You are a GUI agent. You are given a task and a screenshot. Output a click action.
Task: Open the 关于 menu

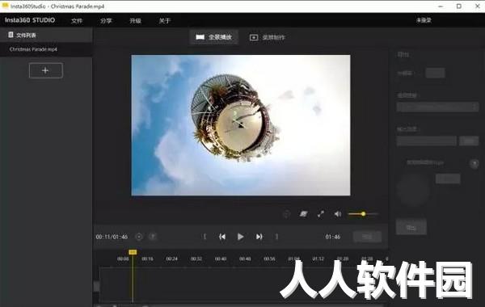pos(165,21)
